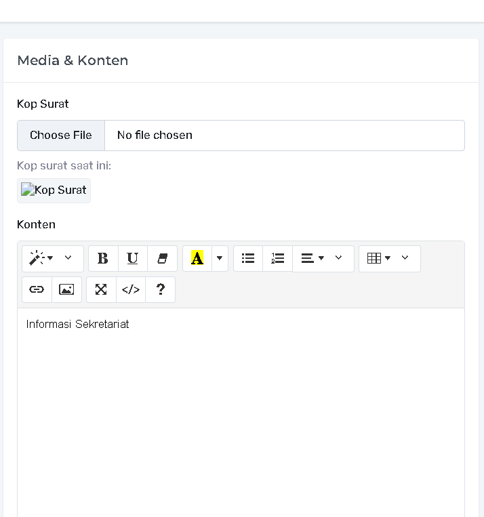This screenshot has height=517, width=484.
Task: Click the current Kop Surat image thumbnail
Action: [54, 190]
